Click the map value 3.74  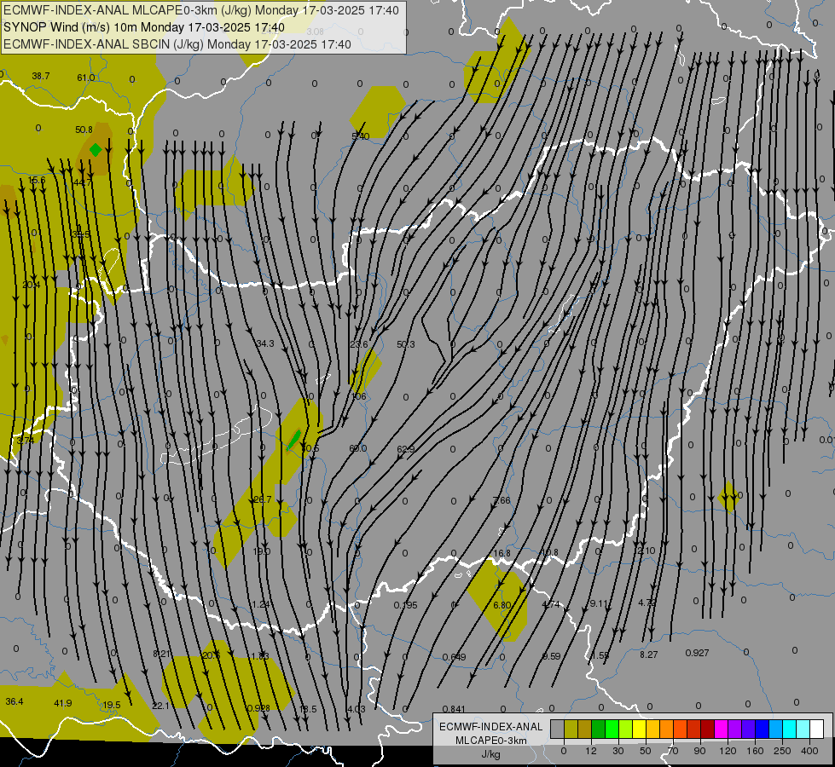[x=25, y=441]
